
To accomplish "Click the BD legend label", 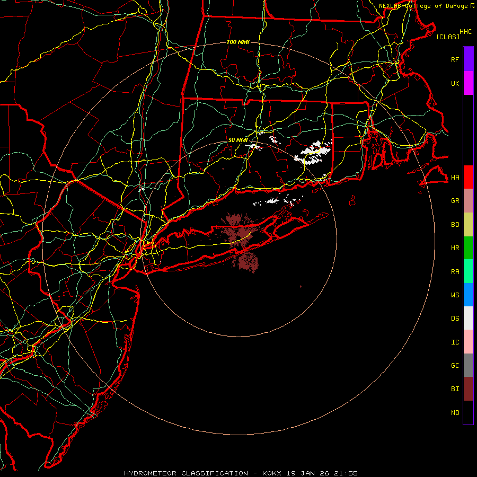I will [455, 225].
